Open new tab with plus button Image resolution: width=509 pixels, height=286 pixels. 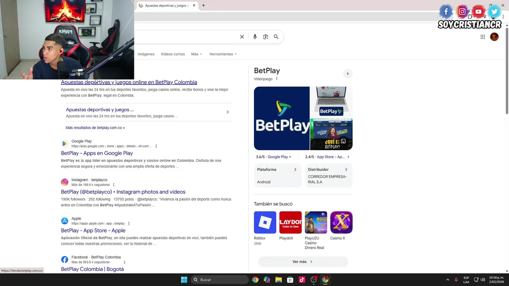pyautogui.click(x=204, y=6)
